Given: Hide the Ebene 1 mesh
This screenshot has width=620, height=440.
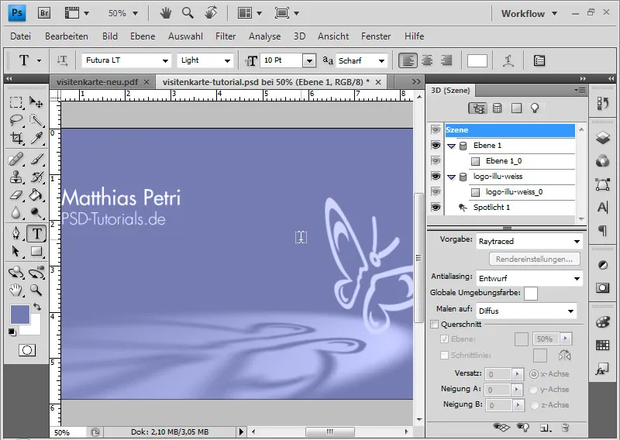Looking at the screenshot, I should (x=436, y=146).
